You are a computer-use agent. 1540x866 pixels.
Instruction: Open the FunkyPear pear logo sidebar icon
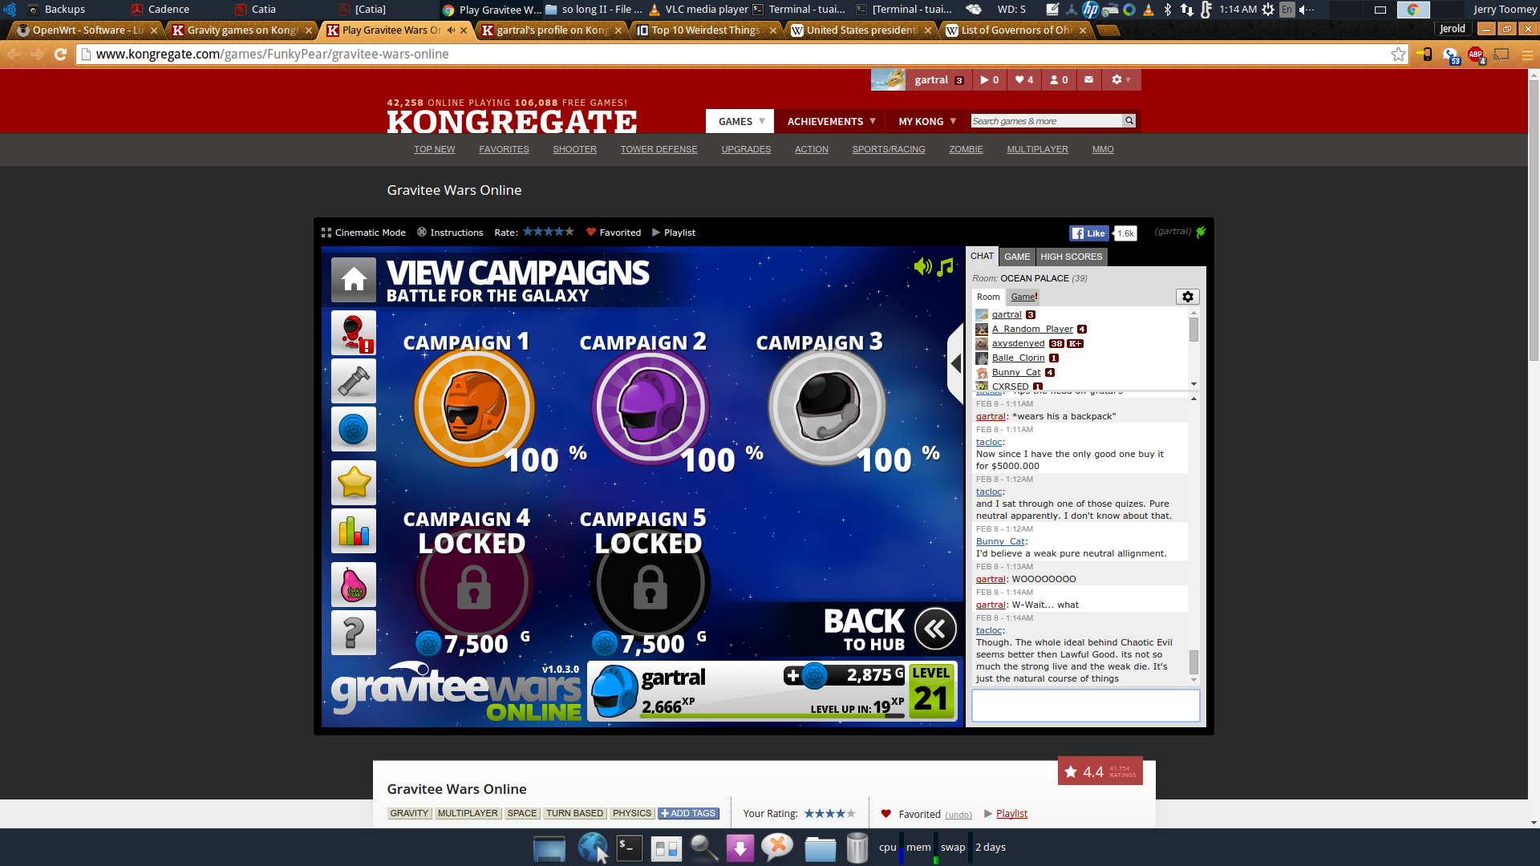tap(354, 585)
